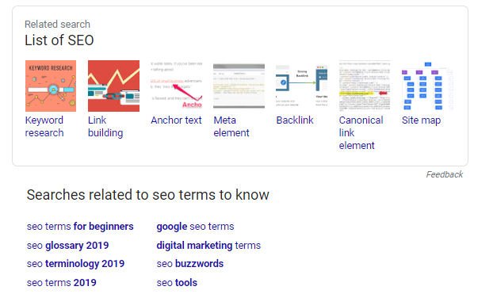Open the Meta element thumbnail image

(239, 86)
